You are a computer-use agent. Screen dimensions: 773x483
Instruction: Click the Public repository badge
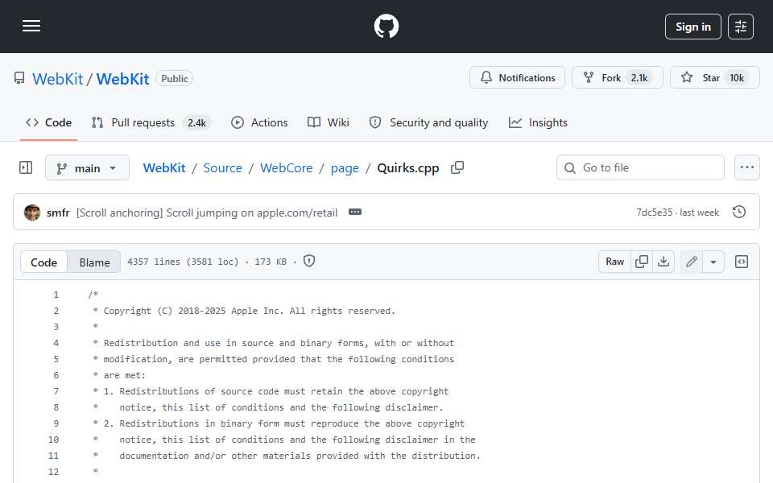(x=175, y=79)
